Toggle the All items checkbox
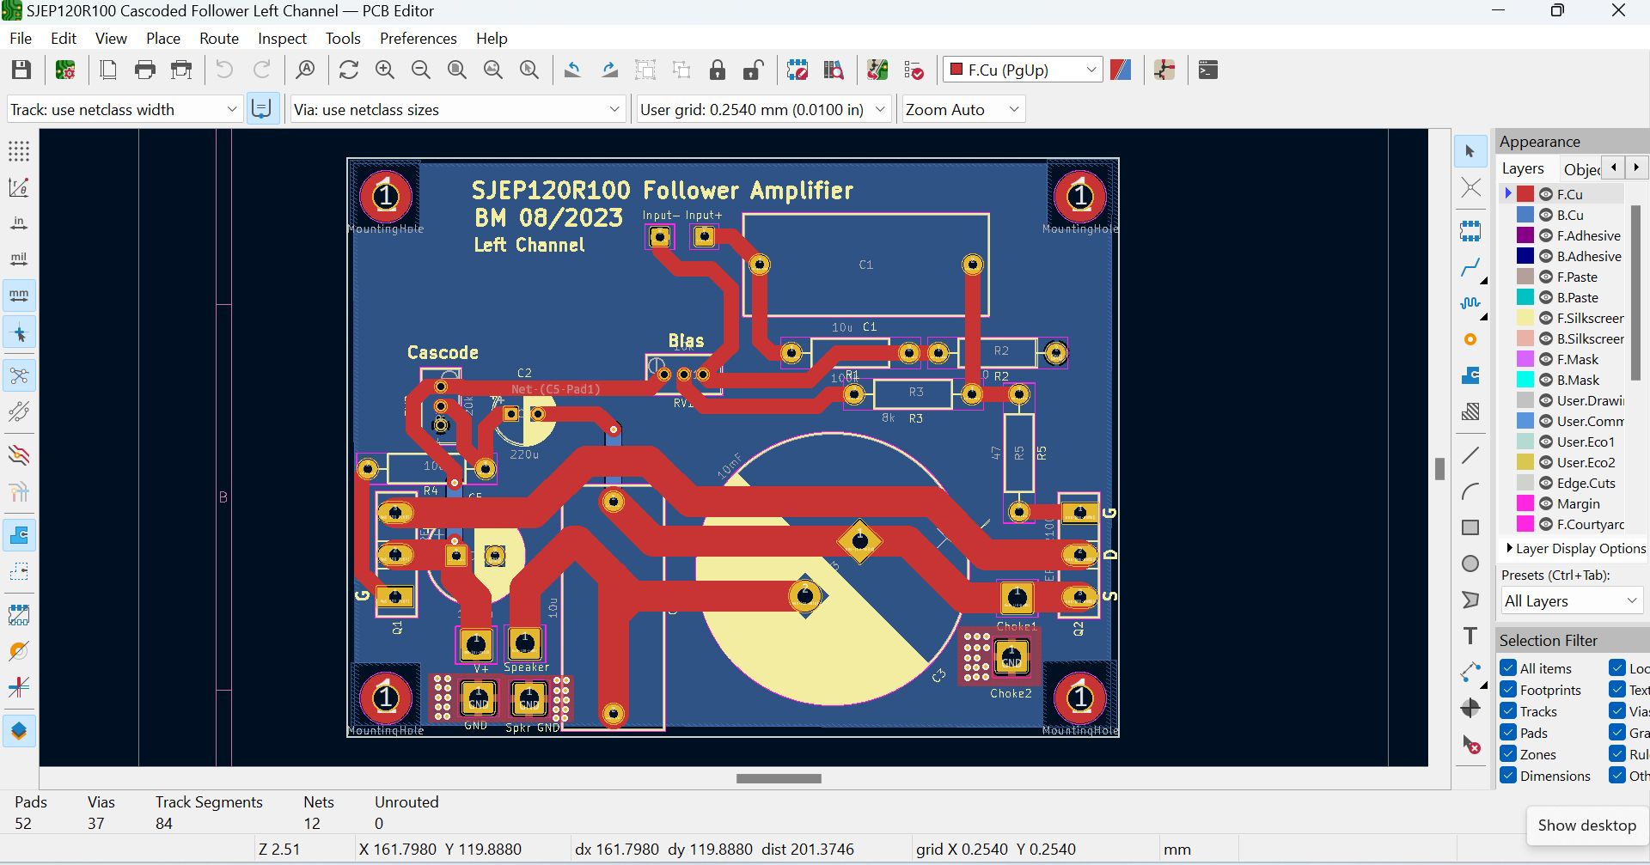Image resolution: width=1650 pixels, height=865 pixels. 1508,667
